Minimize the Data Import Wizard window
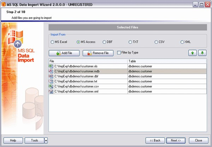Image resolution: width=212 pixels, height=147 pixels. [195, 5]
